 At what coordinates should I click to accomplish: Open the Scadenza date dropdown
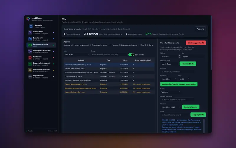pos(168,79)
